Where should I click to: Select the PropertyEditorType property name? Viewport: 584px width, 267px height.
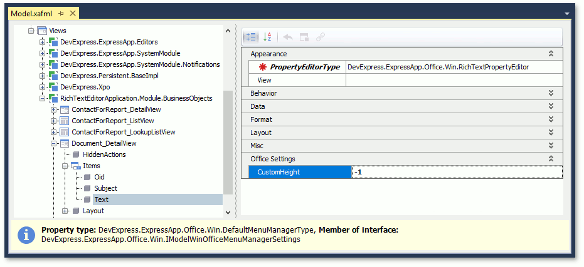click(305, 67)
